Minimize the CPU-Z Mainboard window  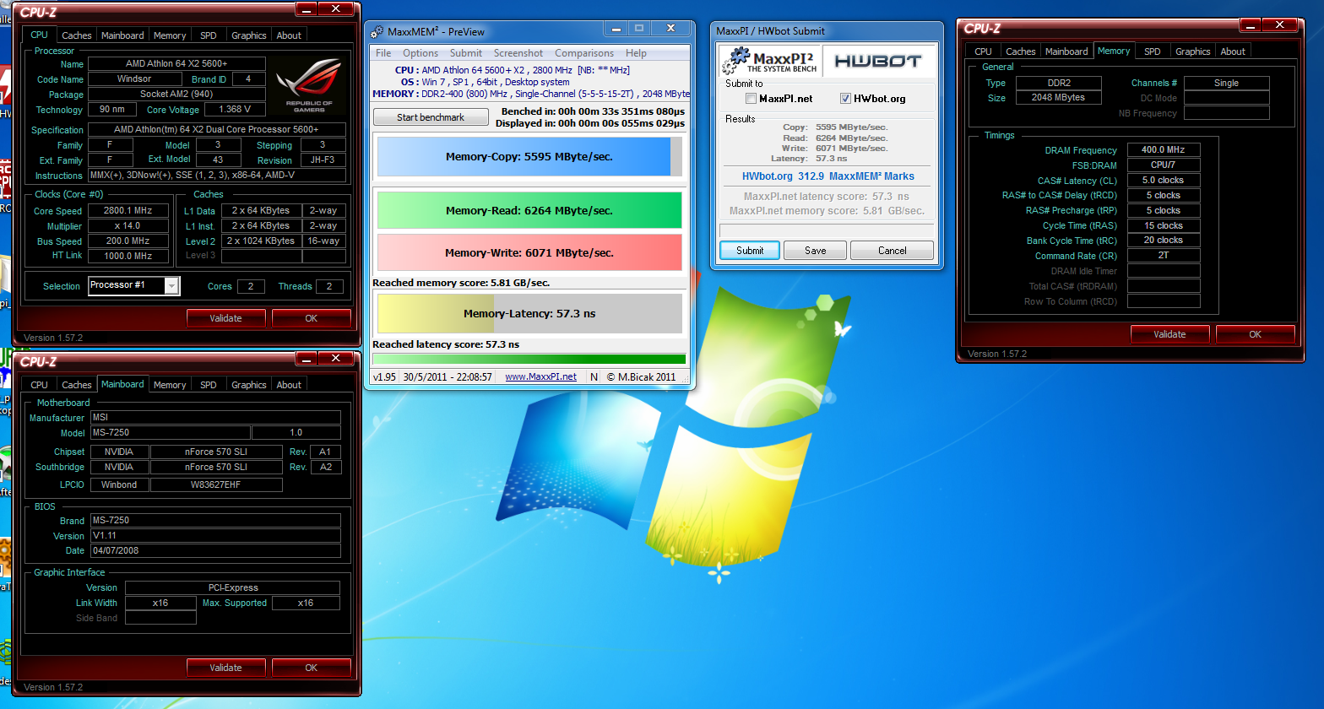coord(307,359)
